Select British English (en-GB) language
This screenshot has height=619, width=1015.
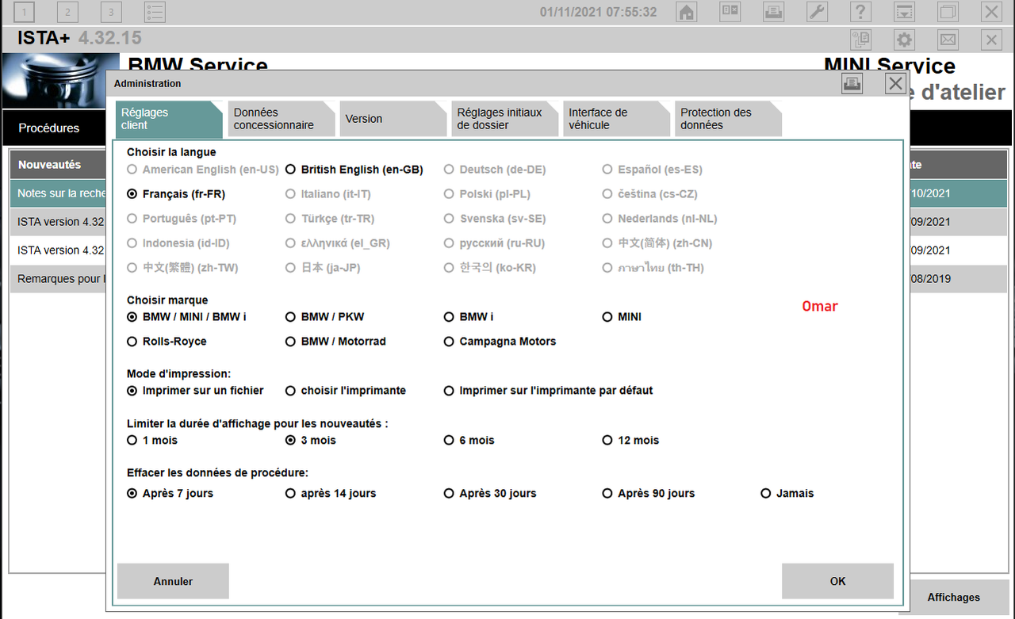354,170
